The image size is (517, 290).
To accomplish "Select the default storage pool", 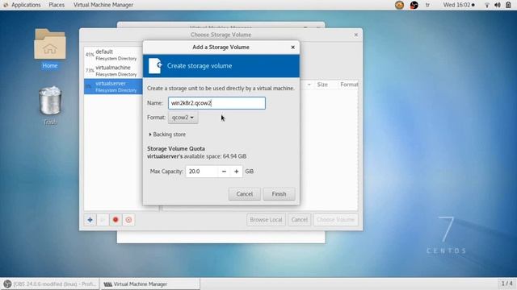I will 113,55.
